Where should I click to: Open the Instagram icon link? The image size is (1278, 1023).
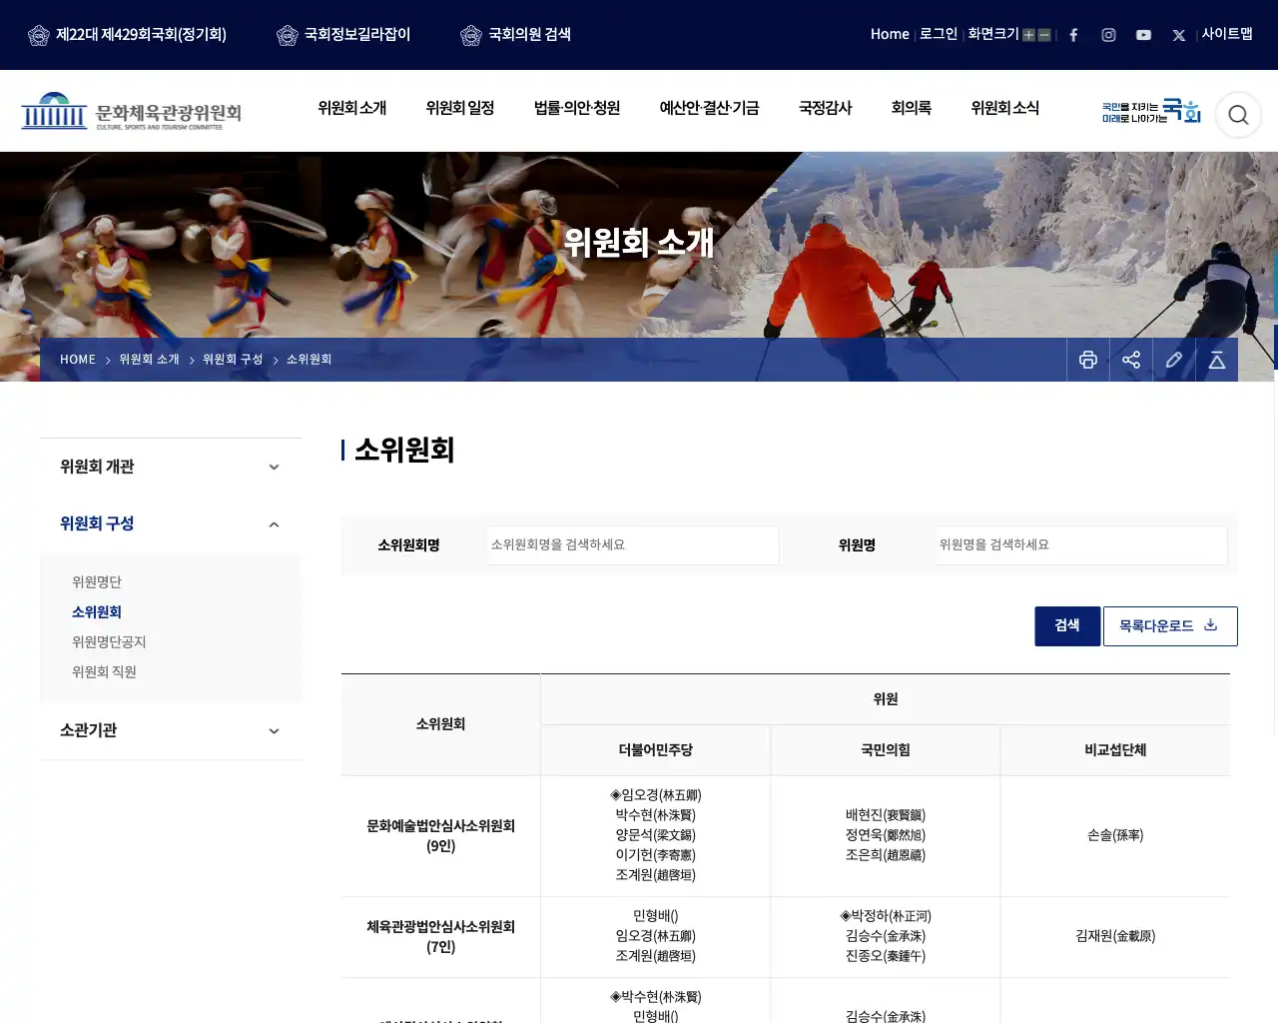[1108, 35]
